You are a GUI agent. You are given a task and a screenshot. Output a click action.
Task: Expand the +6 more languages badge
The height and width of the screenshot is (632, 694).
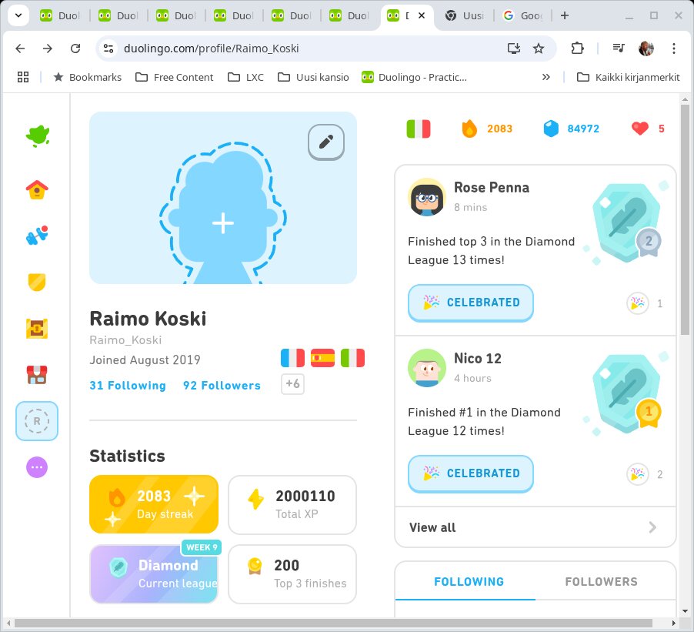click(292, 383)
